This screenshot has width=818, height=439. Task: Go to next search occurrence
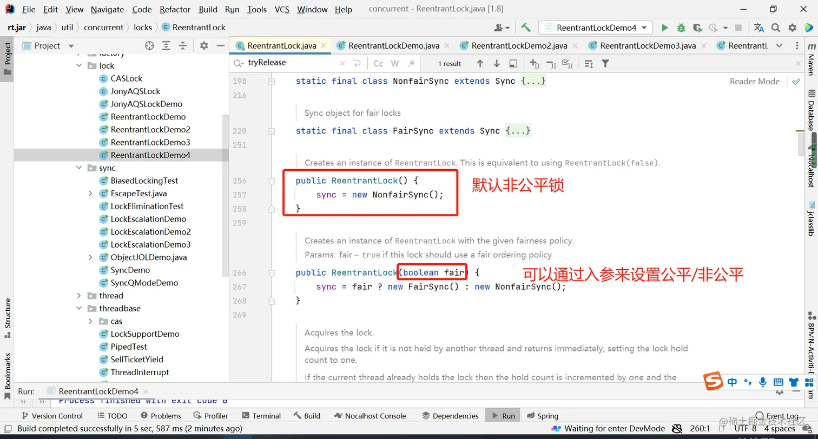(497, 64)
